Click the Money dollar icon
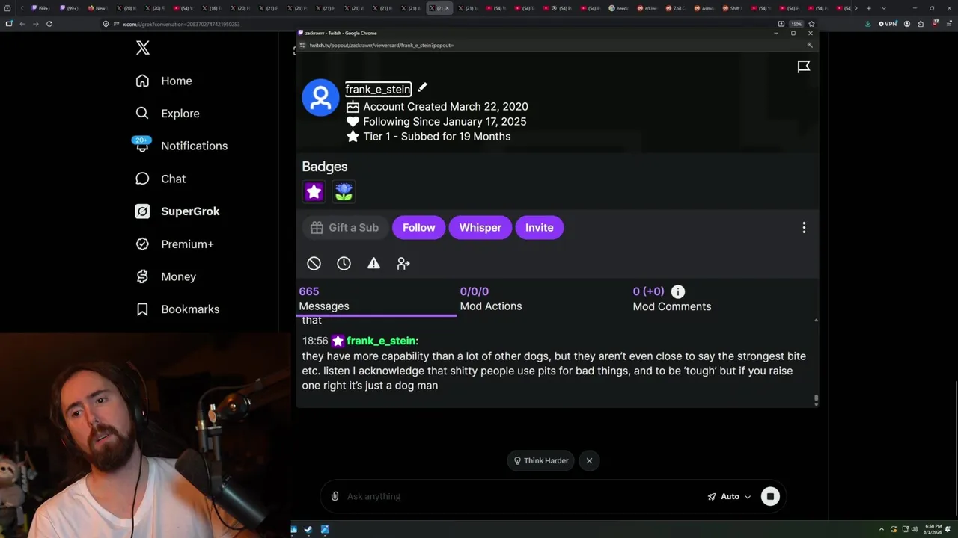Screen dimensions: 958x538 tap(142, 276)
